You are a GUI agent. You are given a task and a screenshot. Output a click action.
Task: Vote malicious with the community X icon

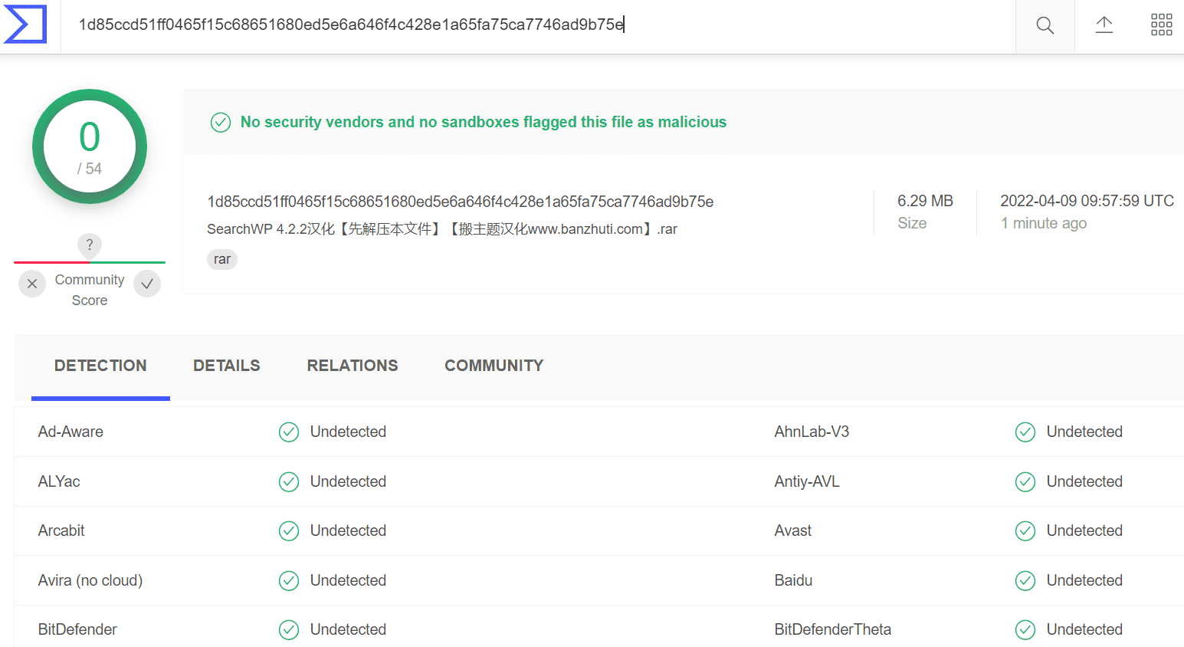click(32, 284)
